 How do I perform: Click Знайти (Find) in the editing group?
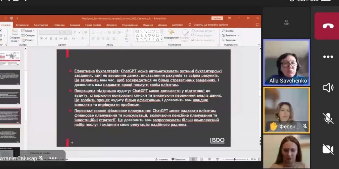[229, 31]
